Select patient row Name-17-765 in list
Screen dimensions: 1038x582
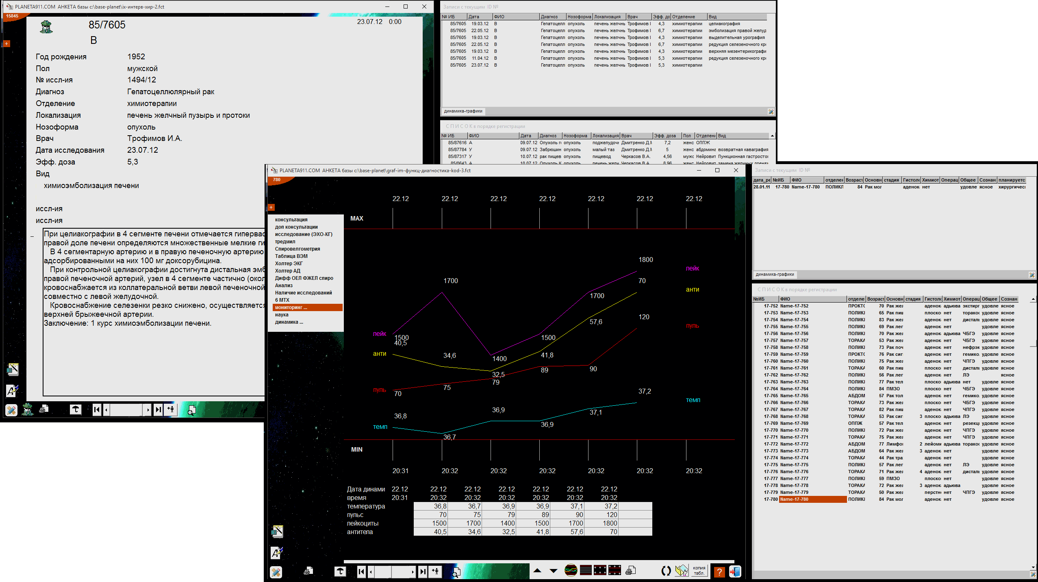794,396
